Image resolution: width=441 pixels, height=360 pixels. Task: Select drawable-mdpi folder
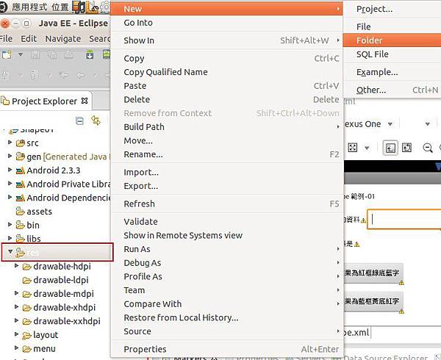pos(58,294)
